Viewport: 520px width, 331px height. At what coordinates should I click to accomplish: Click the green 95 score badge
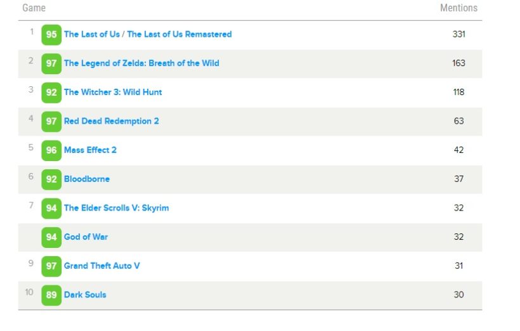(x=51, y=34)
